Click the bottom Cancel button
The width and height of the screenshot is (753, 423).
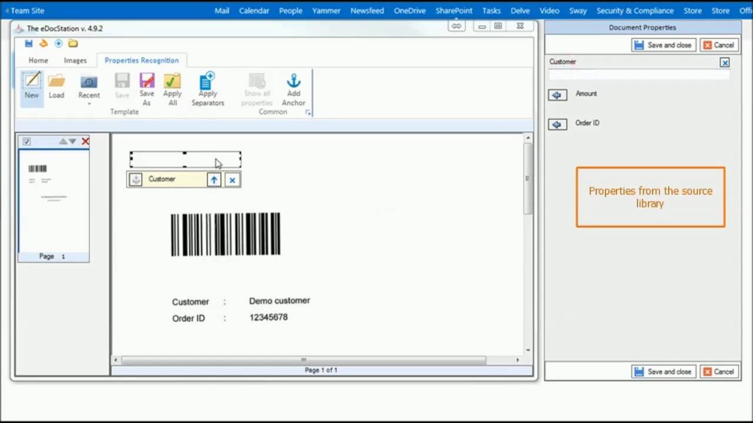[719, 372]
